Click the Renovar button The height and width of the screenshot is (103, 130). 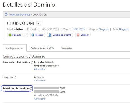coord(15,35)
